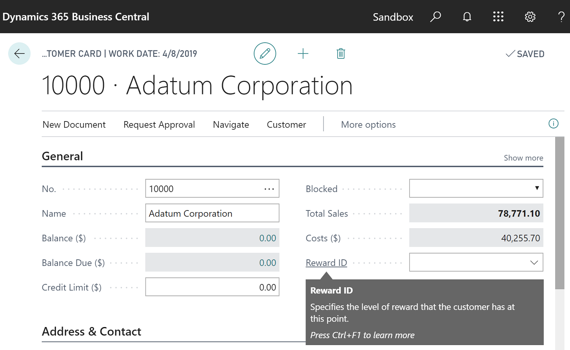
Task: Open the app launcher waffle icon
Action: click(498, 17)
